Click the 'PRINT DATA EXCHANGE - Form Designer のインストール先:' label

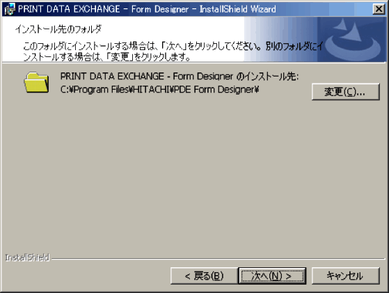point(180,76)
